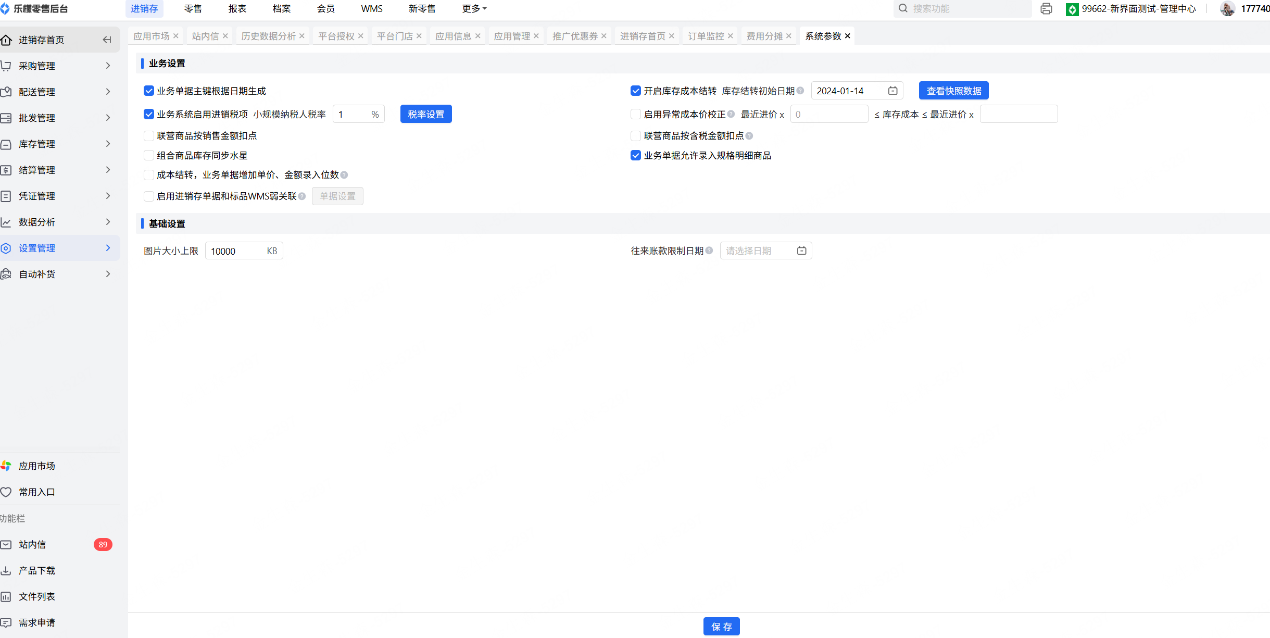Click the printer icon in top bar
This screenshot has width=1270, height=638.
[1046, 9]
